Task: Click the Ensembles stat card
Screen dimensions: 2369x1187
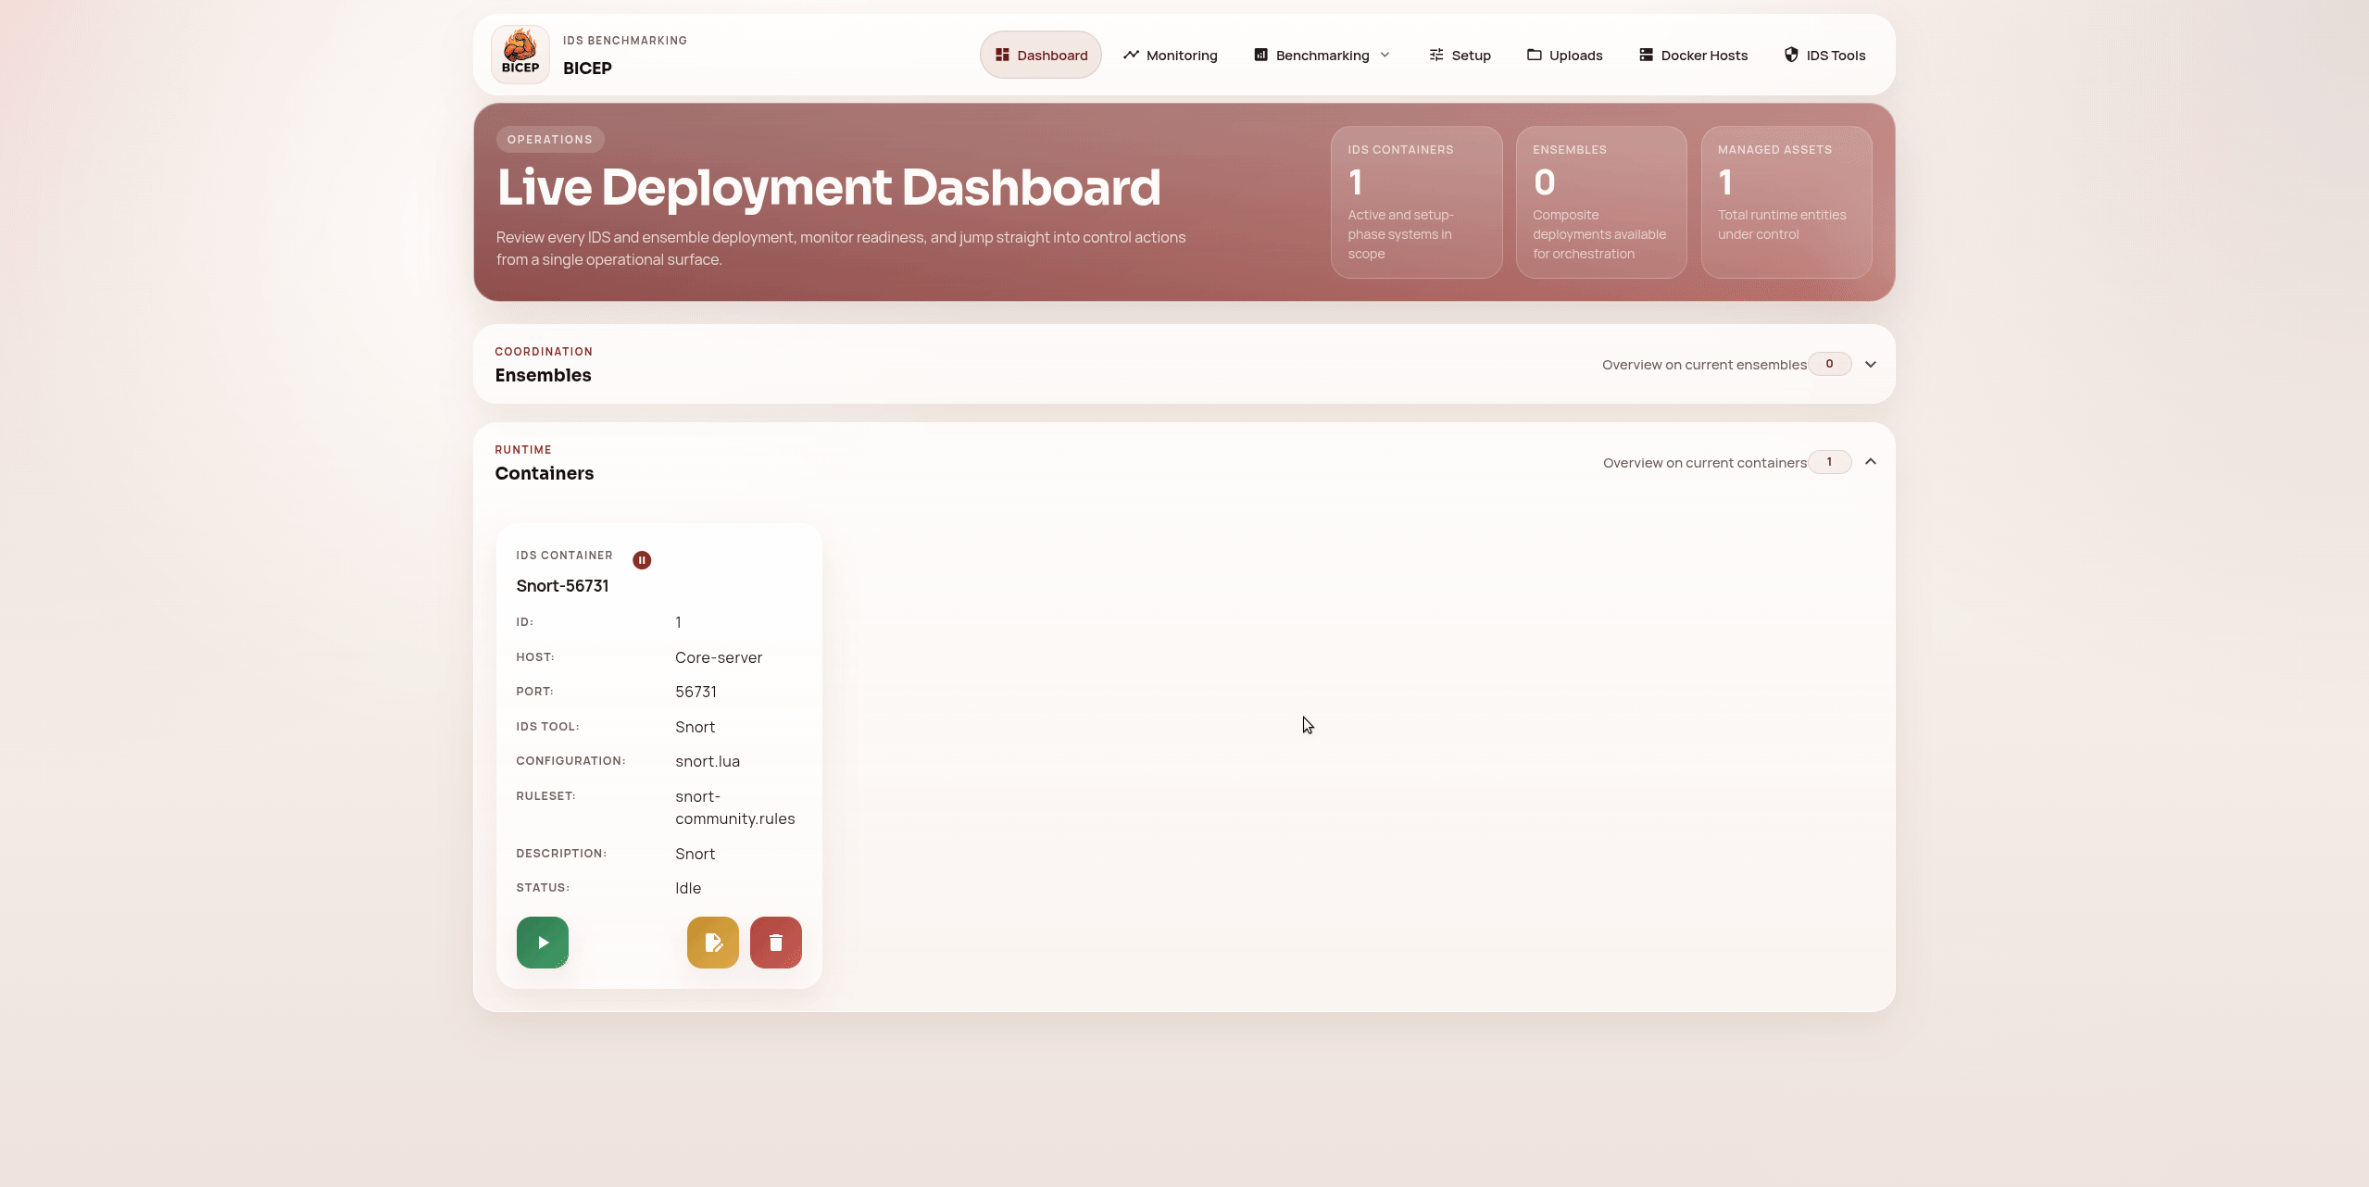Action: tap(1601, 202)
